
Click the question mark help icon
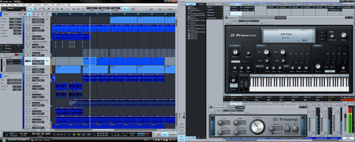[67, 9]
